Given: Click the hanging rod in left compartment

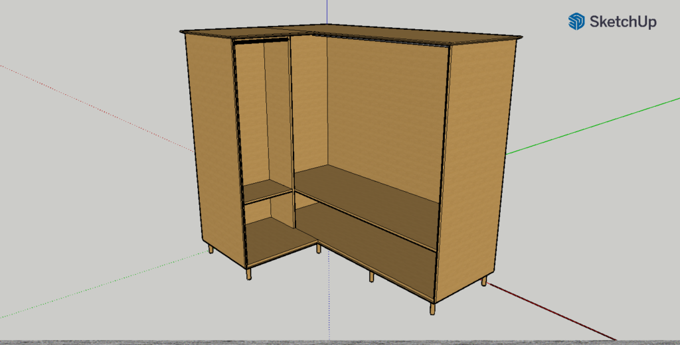Looking at the screenshot, I should (x=262, y=42).
